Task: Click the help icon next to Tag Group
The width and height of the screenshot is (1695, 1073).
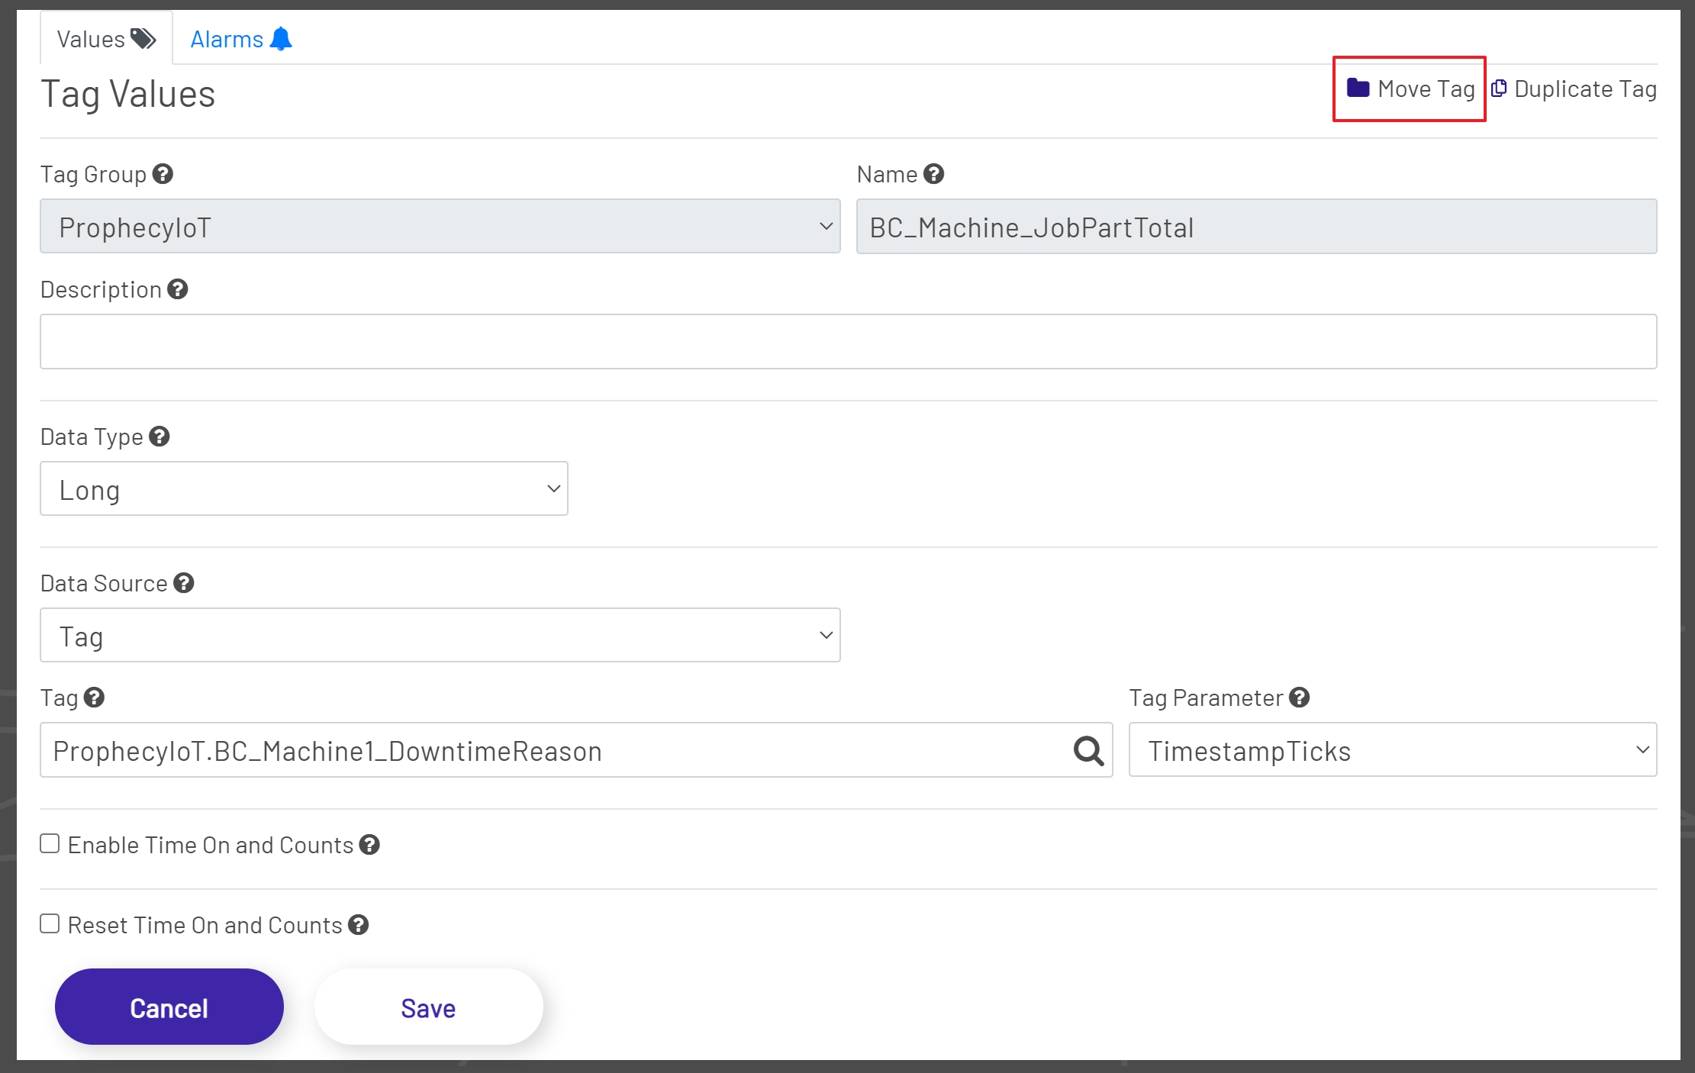Action: [162, 175]
